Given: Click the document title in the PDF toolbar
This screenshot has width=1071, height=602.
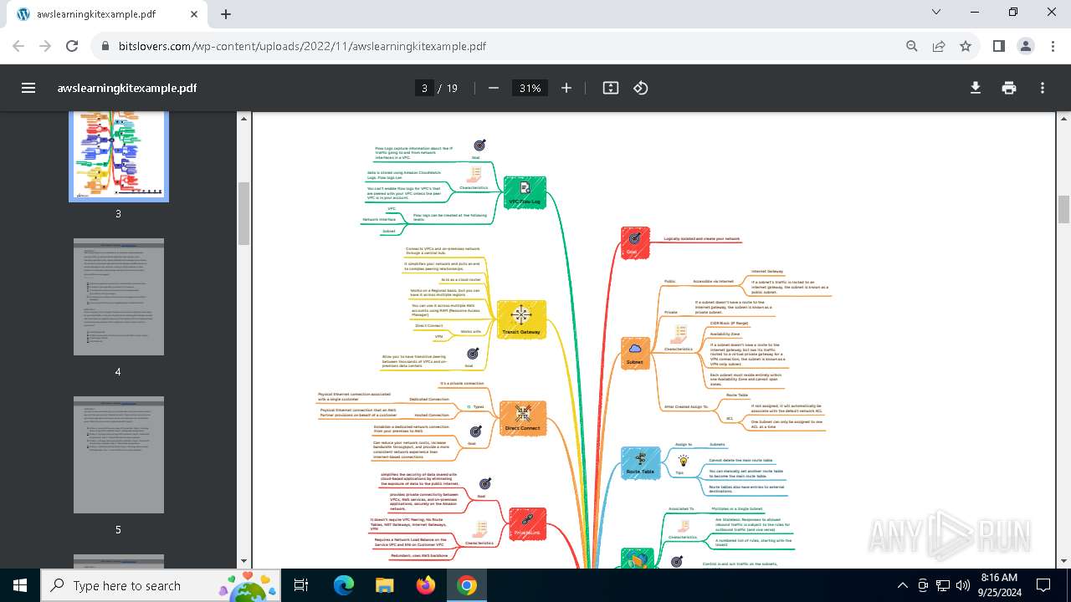Looking at the screenshot, I should tap(127, 88).
